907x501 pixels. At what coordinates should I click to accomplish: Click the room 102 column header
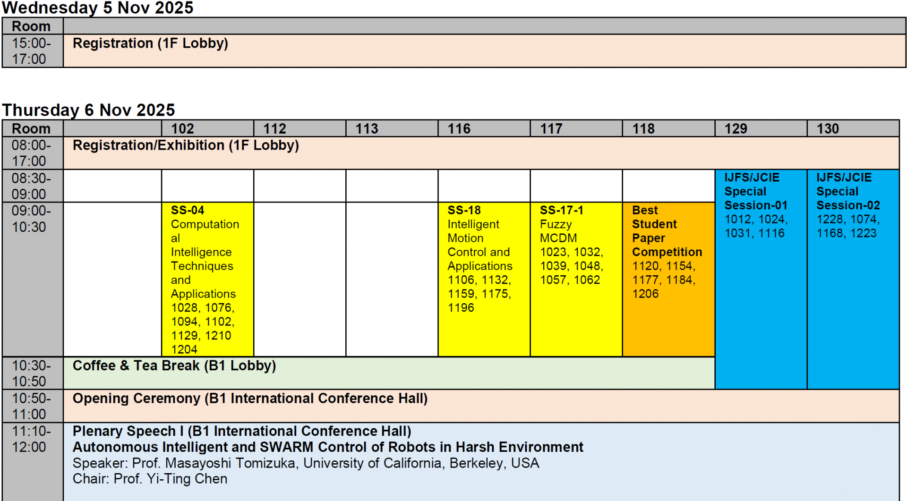tap(182, 128)
